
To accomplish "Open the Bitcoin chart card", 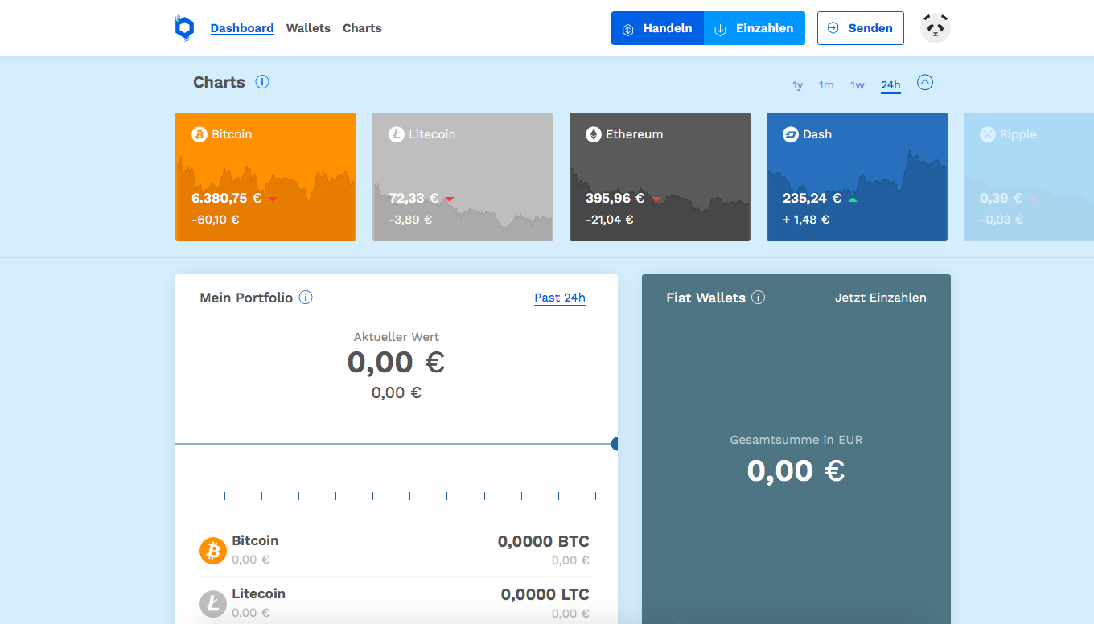I will (x=265, y=177).
